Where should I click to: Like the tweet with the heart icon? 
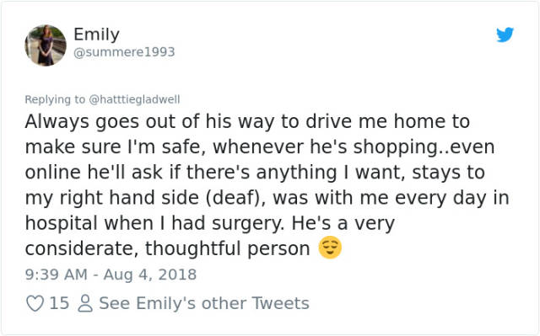(35, 303)
